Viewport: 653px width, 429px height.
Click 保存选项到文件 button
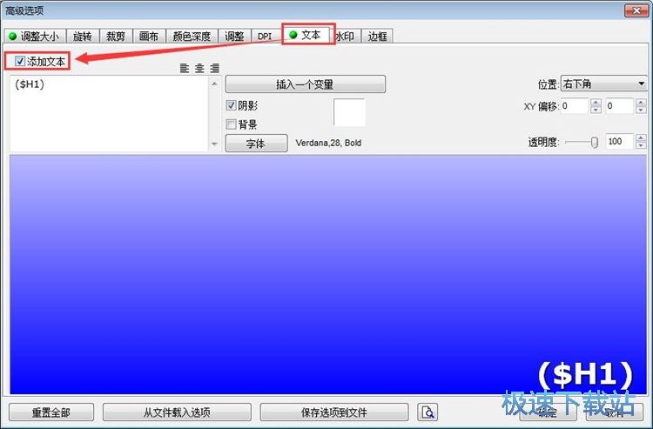[x=334, y=412]
